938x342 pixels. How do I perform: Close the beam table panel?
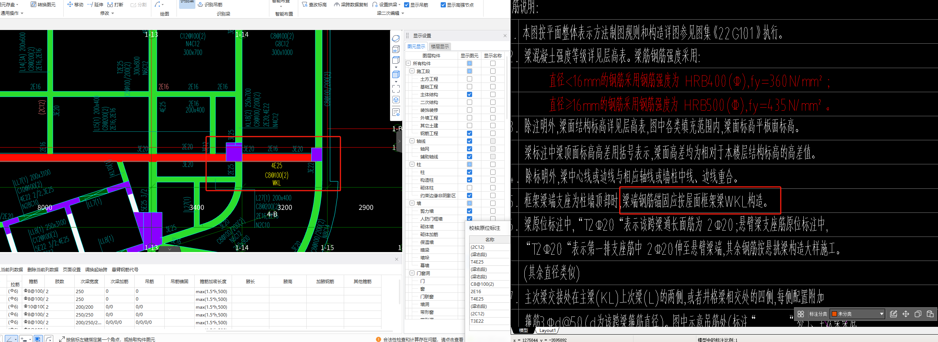tap(397, 259)
